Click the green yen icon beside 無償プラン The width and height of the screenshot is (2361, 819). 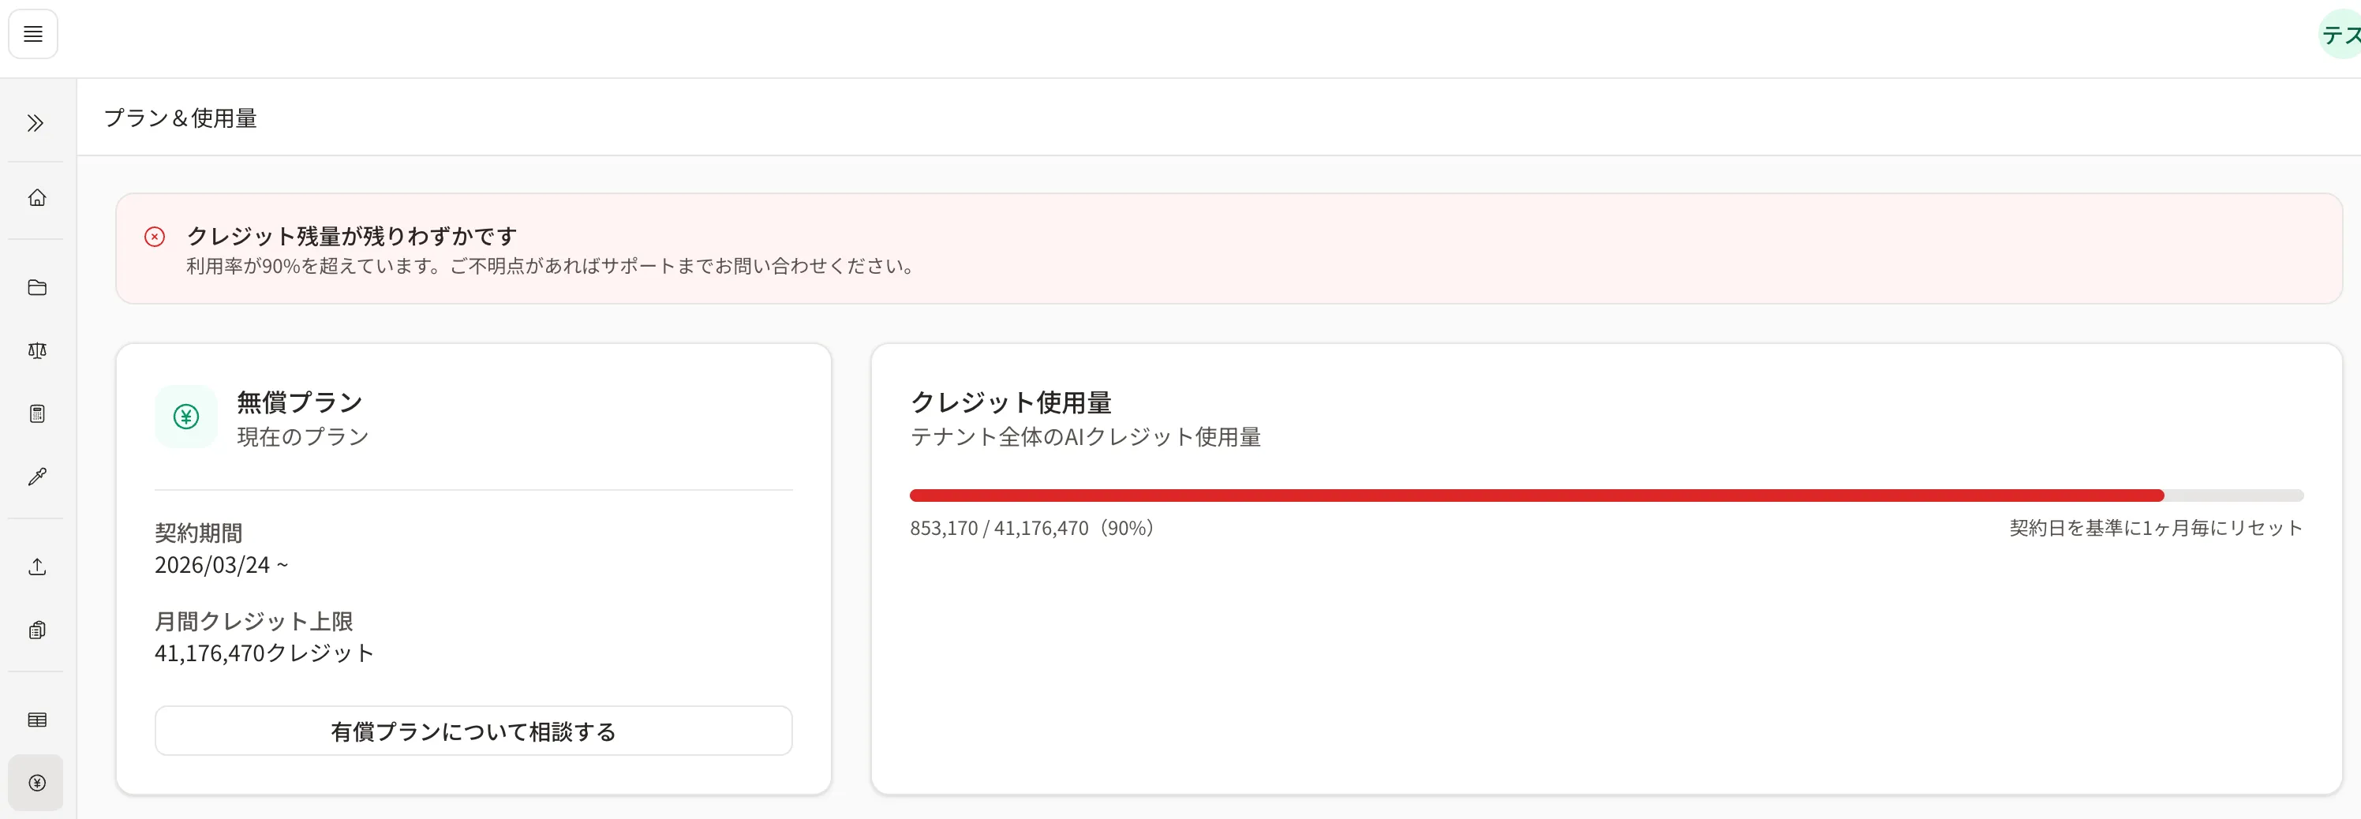(186, 417)
